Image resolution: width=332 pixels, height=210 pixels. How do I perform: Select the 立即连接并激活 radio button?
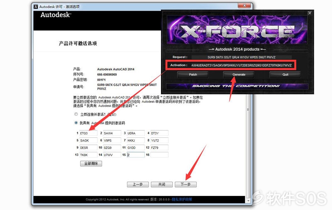(76, 114)
